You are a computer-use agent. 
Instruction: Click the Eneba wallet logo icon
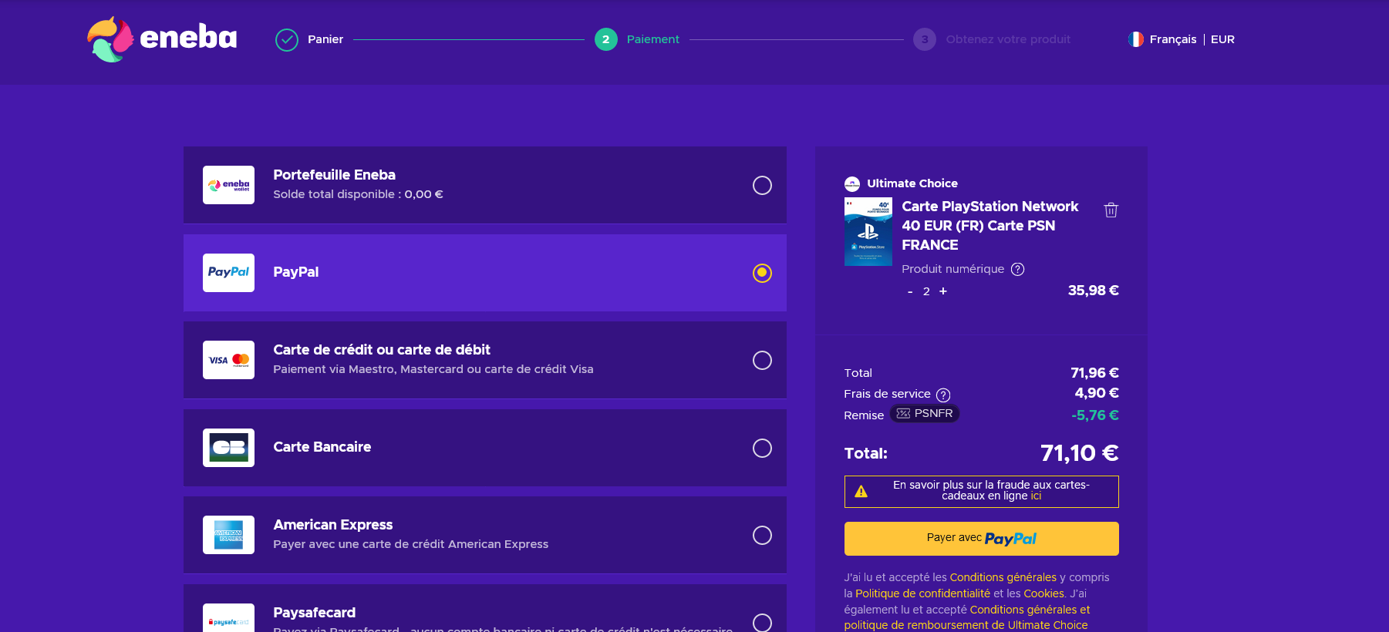click(x=228, y=185)
